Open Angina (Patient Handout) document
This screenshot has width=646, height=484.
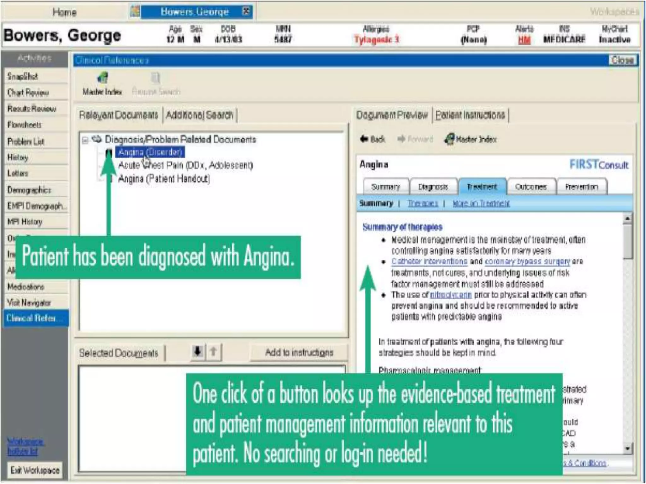(x=164, y=179)
